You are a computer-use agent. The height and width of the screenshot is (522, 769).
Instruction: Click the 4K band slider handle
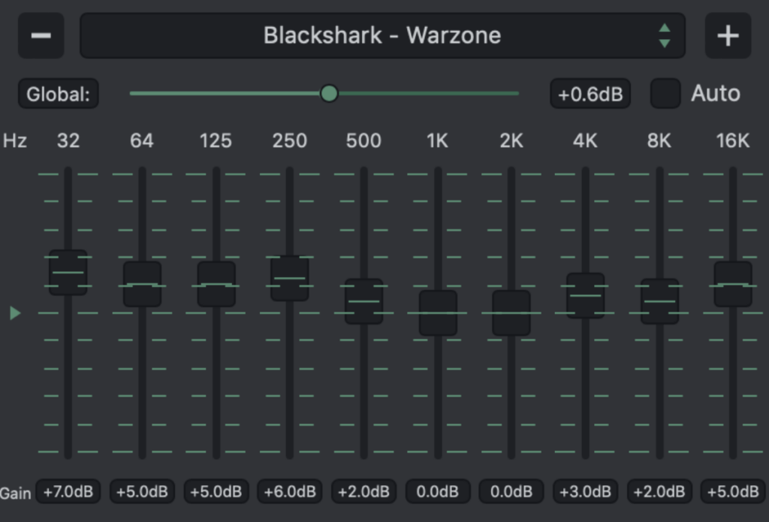pyautogui.click(x=585, y=295)
